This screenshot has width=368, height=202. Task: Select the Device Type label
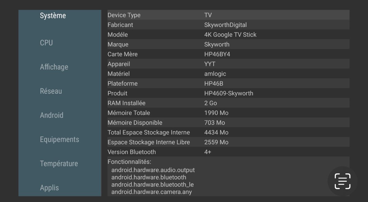pyautogui.click(x=124, y=15)
